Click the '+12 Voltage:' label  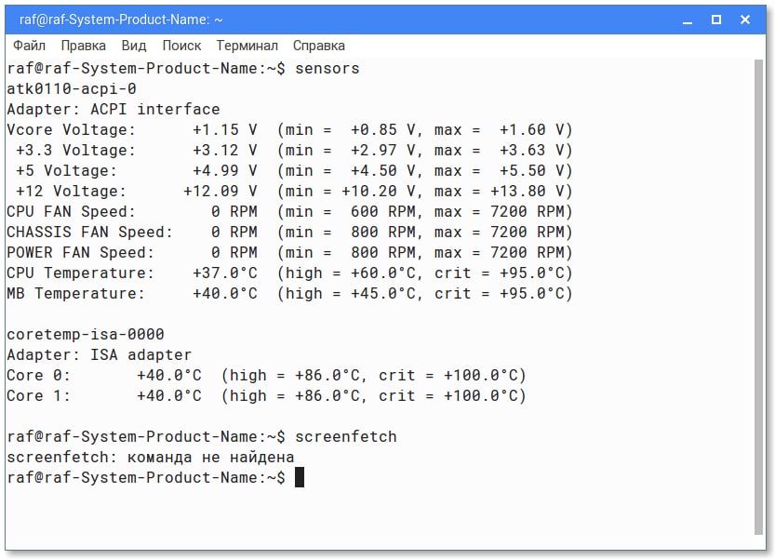click(71, 192)
